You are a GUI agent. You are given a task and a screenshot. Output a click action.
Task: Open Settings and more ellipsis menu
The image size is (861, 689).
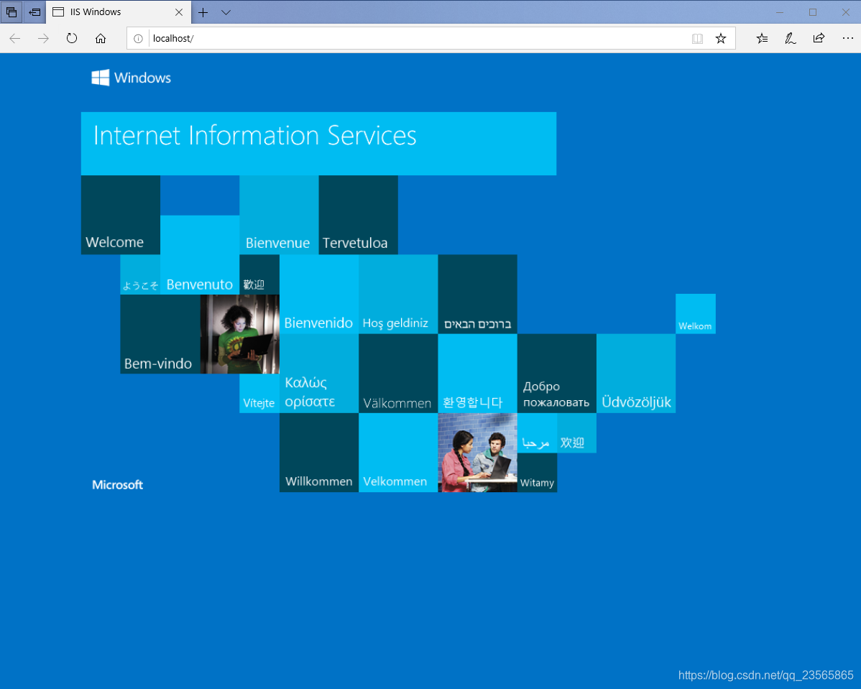[x=848, y=38]
